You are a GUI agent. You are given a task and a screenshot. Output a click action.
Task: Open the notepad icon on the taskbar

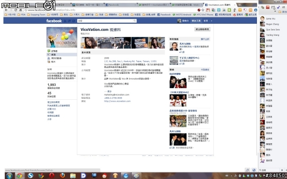73,176
